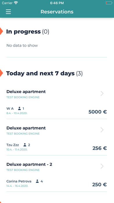
Task: Open Deluxe apartment - 2 chevron arrow
Action: [x=102, y=166]
